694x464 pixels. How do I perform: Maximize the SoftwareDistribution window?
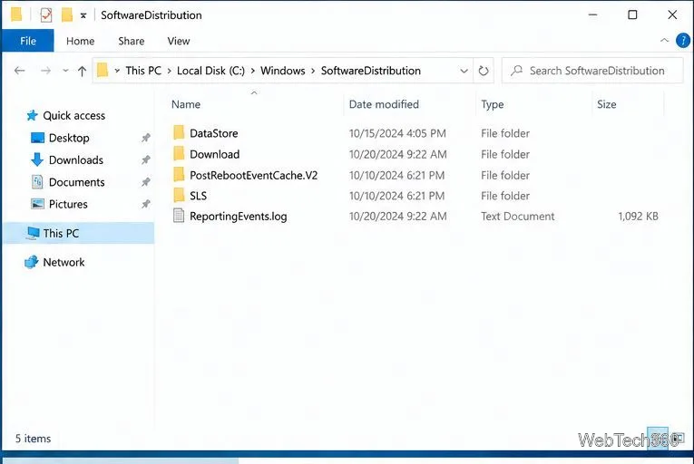coord(632,14)
